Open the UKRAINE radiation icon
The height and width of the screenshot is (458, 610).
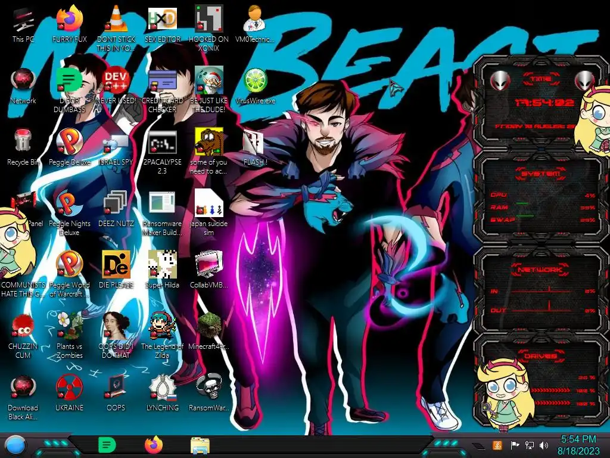coord(69,394)
